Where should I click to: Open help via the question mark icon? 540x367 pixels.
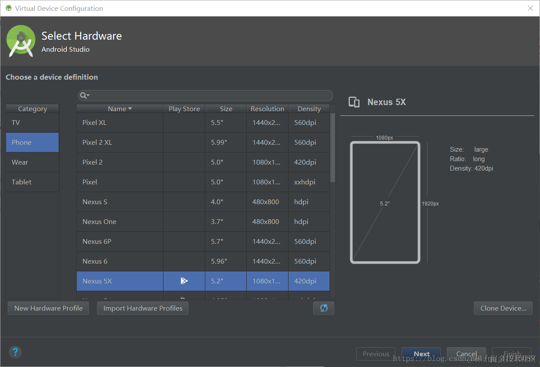[x=15, y=352]
